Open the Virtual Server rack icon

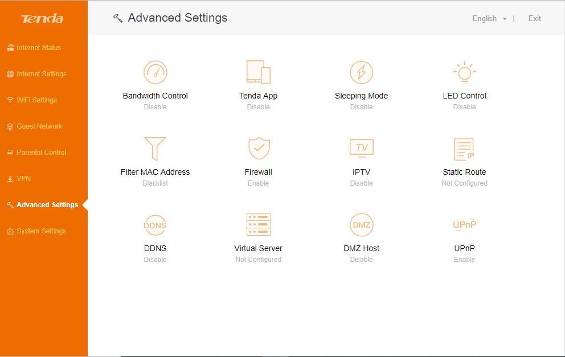click(259, 224)
